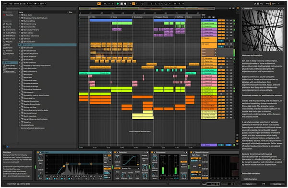This screenshot has height=188, width=288.
Task: Toggle the orange Automation Arm button
Action: (134, 4)
